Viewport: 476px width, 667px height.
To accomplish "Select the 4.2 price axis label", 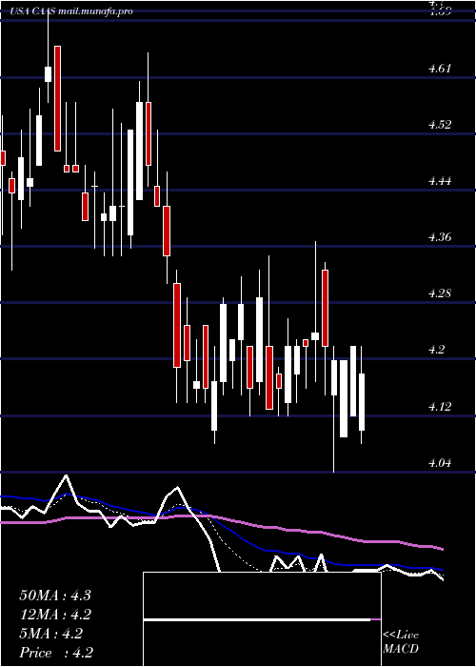I will (x=437, y=350).
